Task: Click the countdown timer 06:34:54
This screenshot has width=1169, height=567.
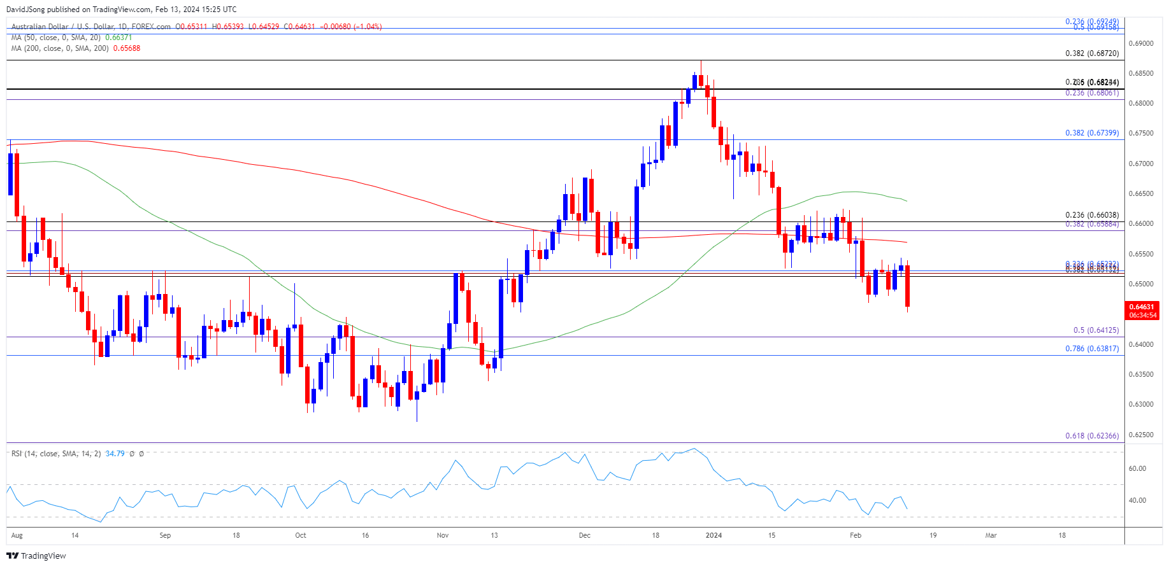Action: click(x=1143, y=315)
